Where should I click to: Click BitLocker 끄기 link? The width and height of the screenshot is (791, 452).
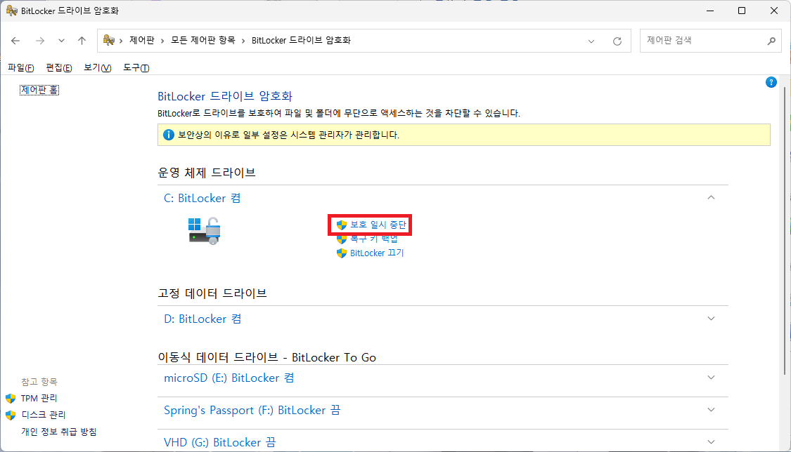coord(377,253)
